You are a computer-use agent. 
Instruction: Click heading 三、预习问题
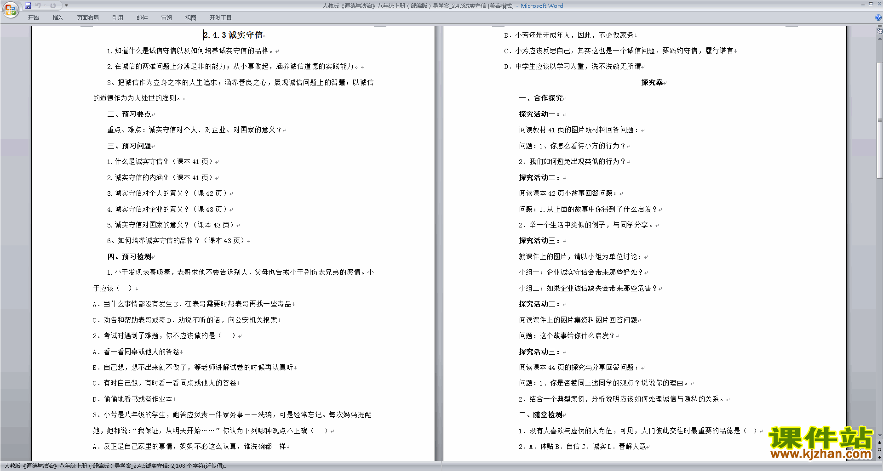tap(129, 146)
